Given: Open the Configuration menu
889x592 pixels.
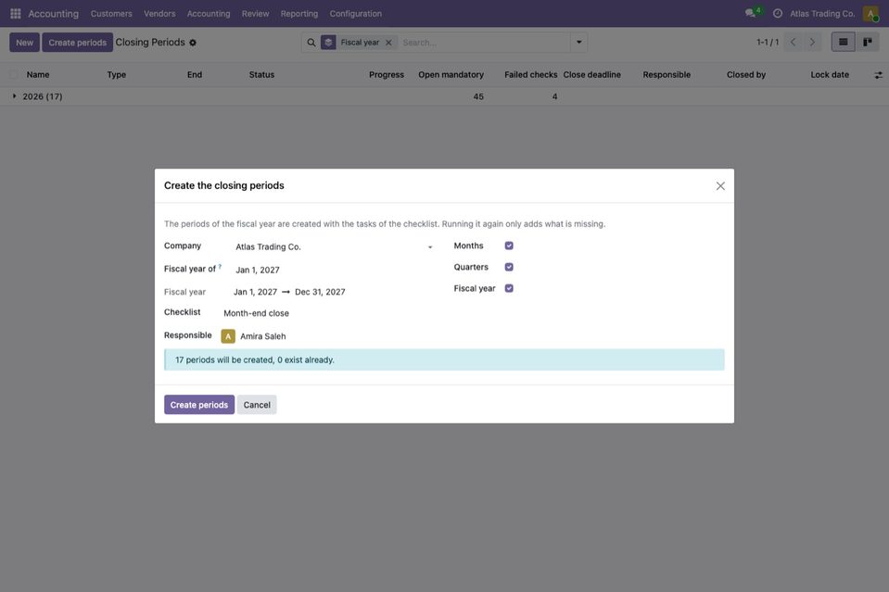Looking at the screenshot, I should (355, 14).
